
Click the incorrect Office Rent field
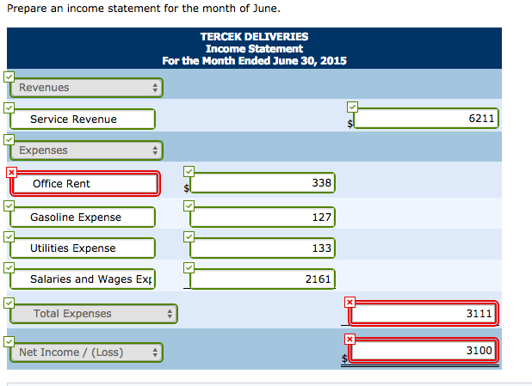point(85,183)
